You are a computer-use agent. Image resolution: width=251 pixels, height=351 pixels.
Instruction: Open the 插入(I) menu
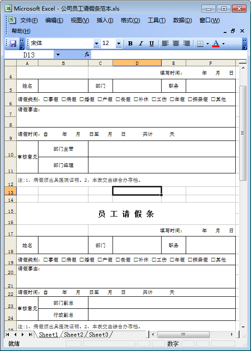click(x=105, y=20)
